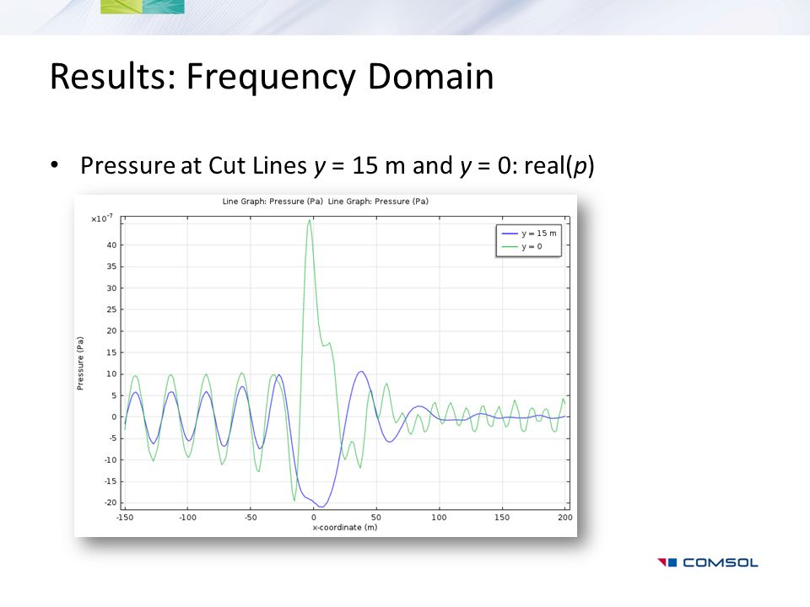Click the ×10⁻⁷ scale exponent label
This screenshot has height=607, width=810.
102,219
